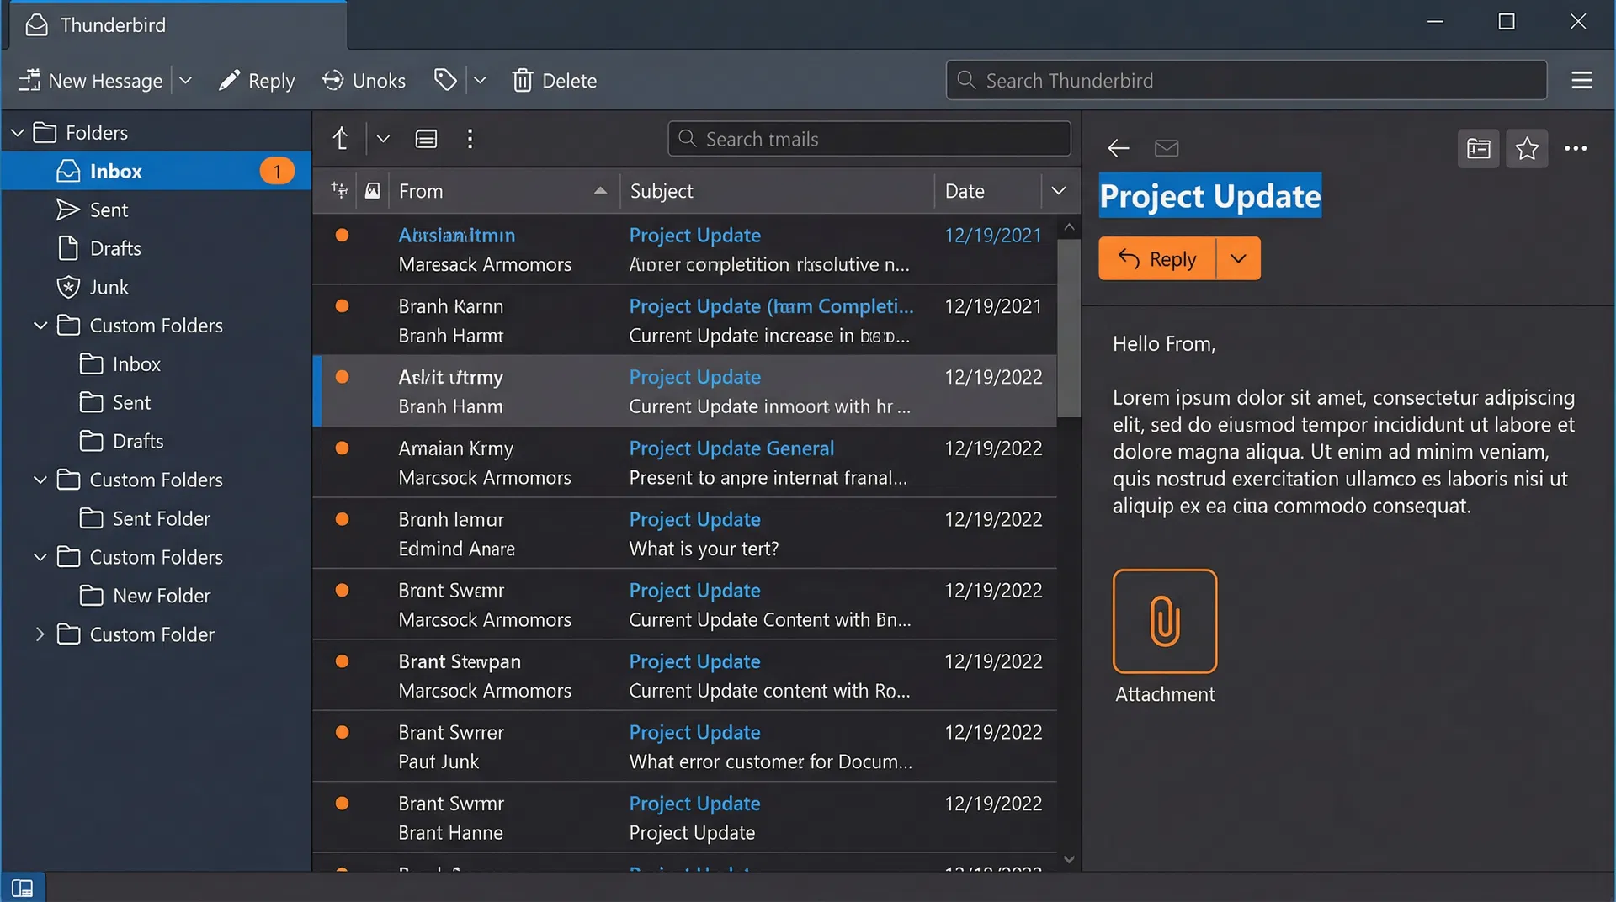Sort messages by the Date column header
Viewport: 1616px width, 902px height.
pos(965,191)
